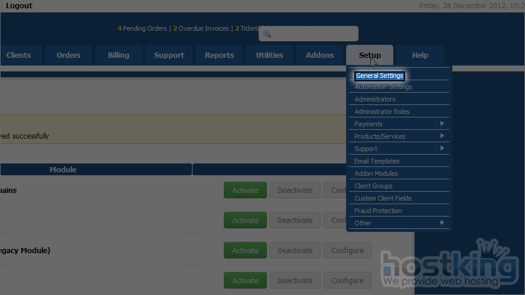
Task: Click the Help tab
Action: 420,55
